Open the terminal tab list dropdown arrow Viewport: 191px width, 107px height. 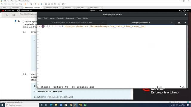click(185, 23)
